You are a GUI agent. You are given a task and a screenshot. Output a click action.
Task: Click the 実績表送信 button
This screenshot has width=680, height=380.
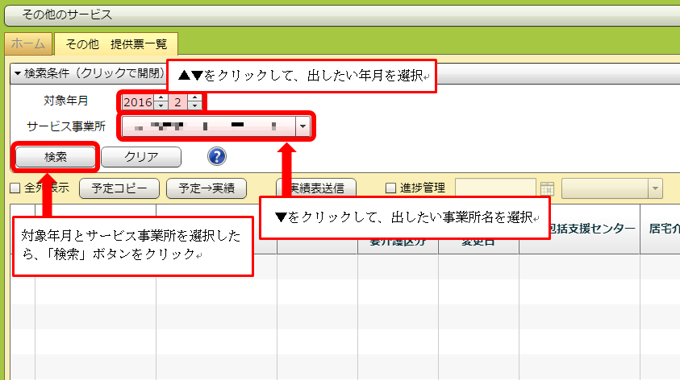(x=316, y=188)
